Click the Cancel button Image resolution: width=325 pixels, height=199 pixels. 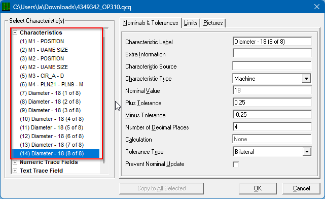(301, 188)
